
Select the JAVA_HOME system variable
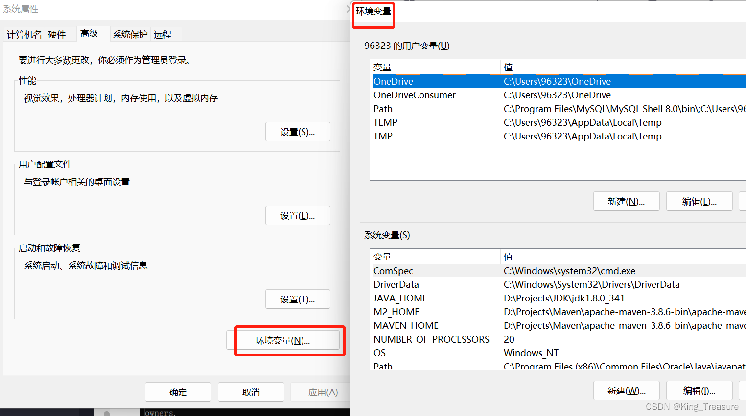[x=559, y=298]
